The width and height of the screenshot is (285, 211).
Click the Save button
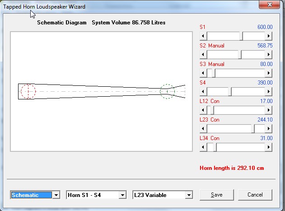pyautogui.click(x=217, y=195)
